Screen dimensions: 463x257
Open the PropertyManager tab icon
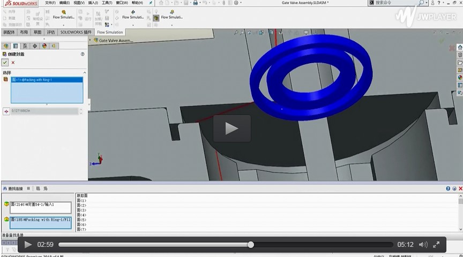(16, 46)
